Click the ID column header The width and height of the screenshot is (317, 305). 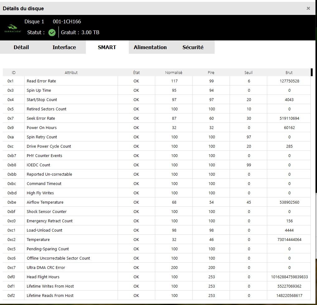pos(13,72)
